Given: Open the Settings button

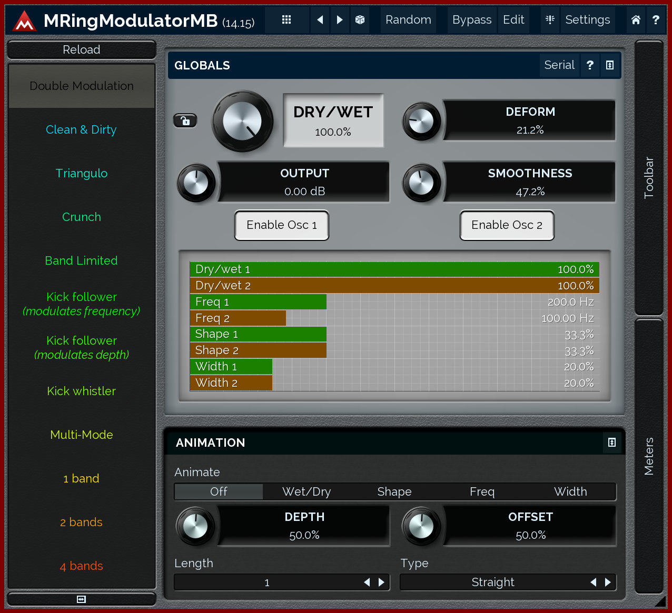Looking at the screenshot, I should [587, 20].
